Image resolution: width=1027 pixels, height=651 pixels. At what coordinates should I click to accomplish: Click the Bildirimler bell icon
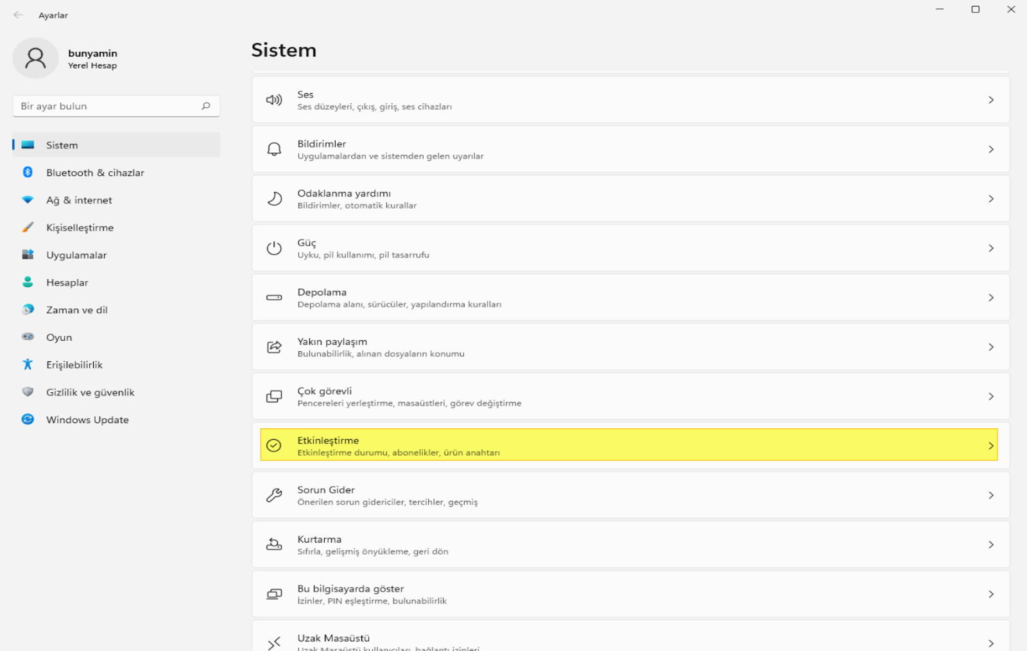(274, 150)
